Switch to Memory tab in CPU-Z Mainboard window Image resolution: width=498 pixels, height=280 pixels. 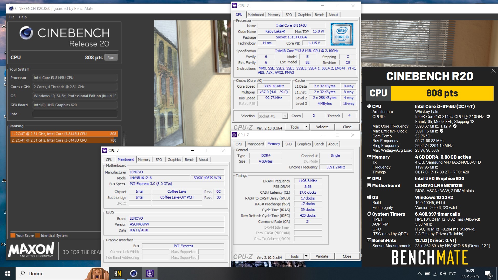(x=144, y=160)
